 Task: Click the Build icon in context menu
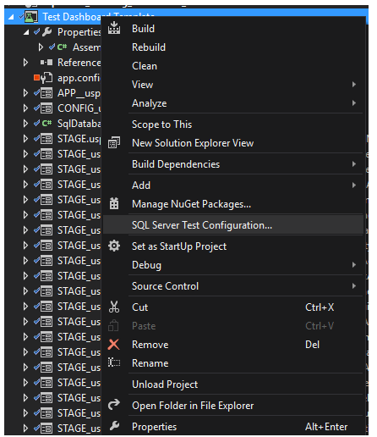pyautogui.click(x=114, y=28)
